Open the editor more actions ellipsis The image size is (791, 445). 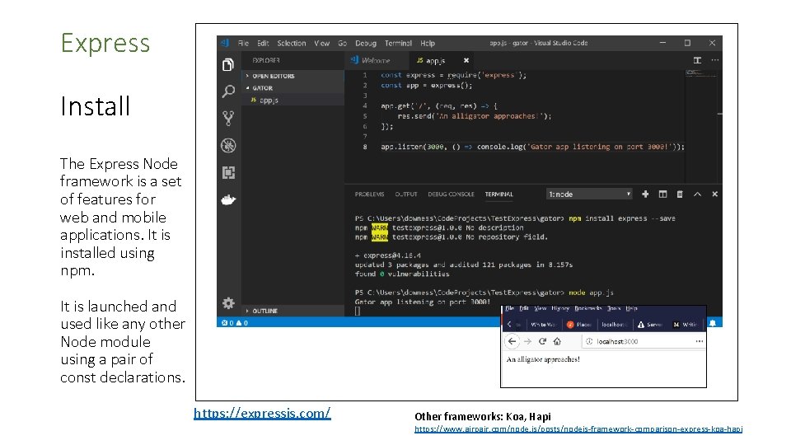coord(715,60)
